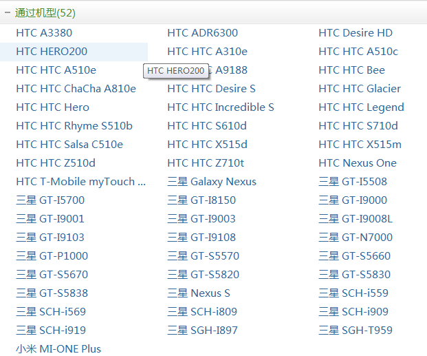Open the HTC A3380 device entry
427x356 pixels.
point(44,33)
